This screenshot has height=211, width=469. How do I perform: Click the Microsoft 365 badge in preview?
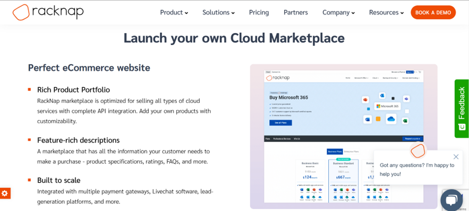(386, 106)
